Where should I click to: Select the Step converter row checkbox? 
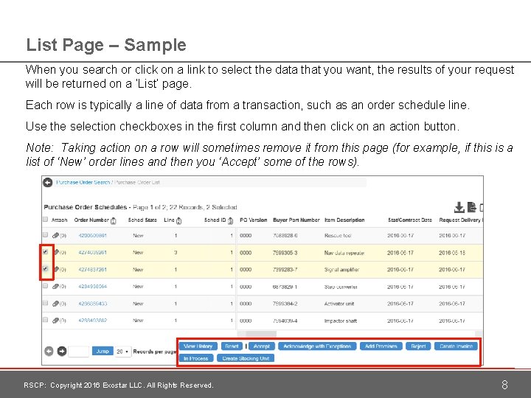(x=46, y=286)
